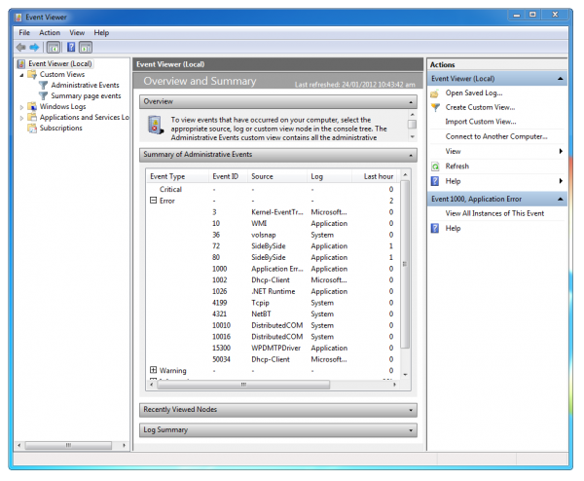Click the Show/Hide Action Pane toolbar icon

85,47
